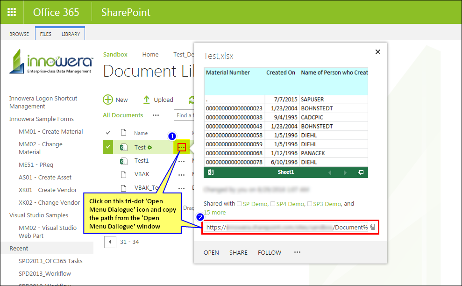
Task: Open the Excel preview in full screen
Action: 360,172
